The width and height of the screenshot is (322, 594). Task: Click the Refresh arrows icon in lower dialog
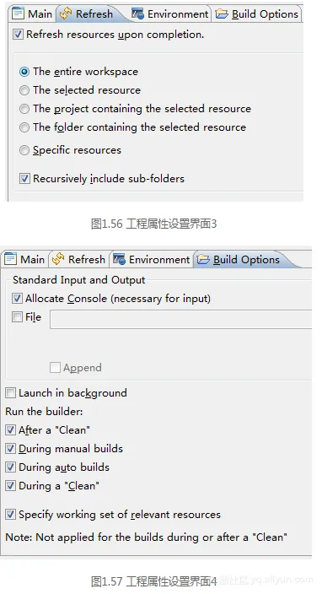[58, 259]
